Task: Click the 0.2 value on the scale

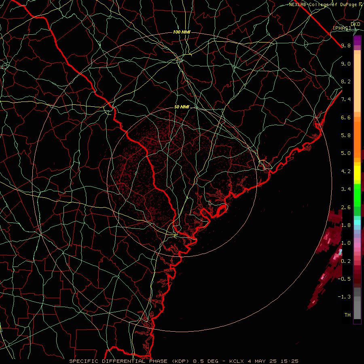Action: click(x=346, y=261)
